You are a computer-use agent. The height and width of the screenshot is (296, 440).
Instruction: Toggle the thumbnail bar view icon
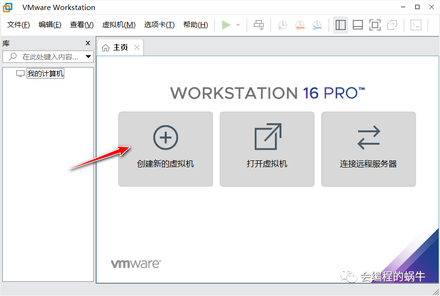(x=358, y=25)
